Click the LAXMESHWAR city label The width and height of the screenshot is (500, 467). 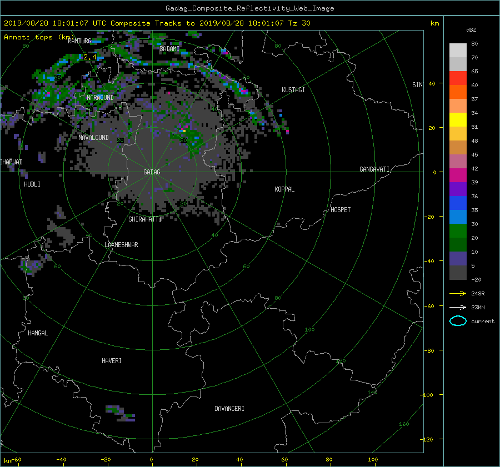point(121,245)
